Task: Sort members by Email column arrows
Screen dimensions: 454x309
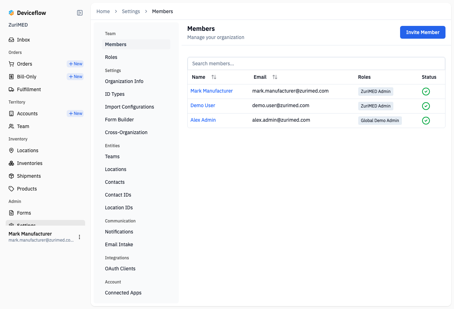Action: [x=275, y=77]
